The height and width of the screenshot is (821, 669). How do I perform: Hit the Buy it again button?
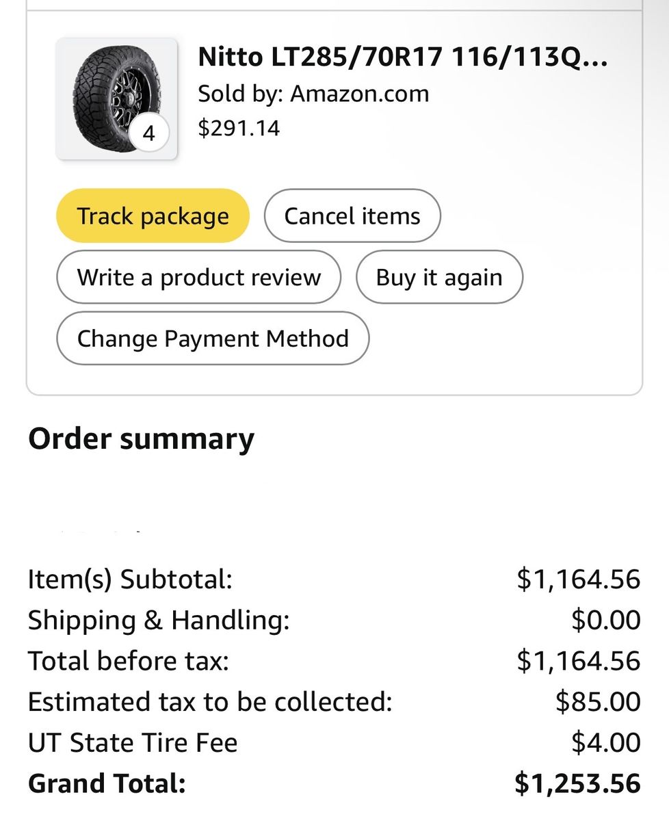pyautogui.click(x=439, y=278)
